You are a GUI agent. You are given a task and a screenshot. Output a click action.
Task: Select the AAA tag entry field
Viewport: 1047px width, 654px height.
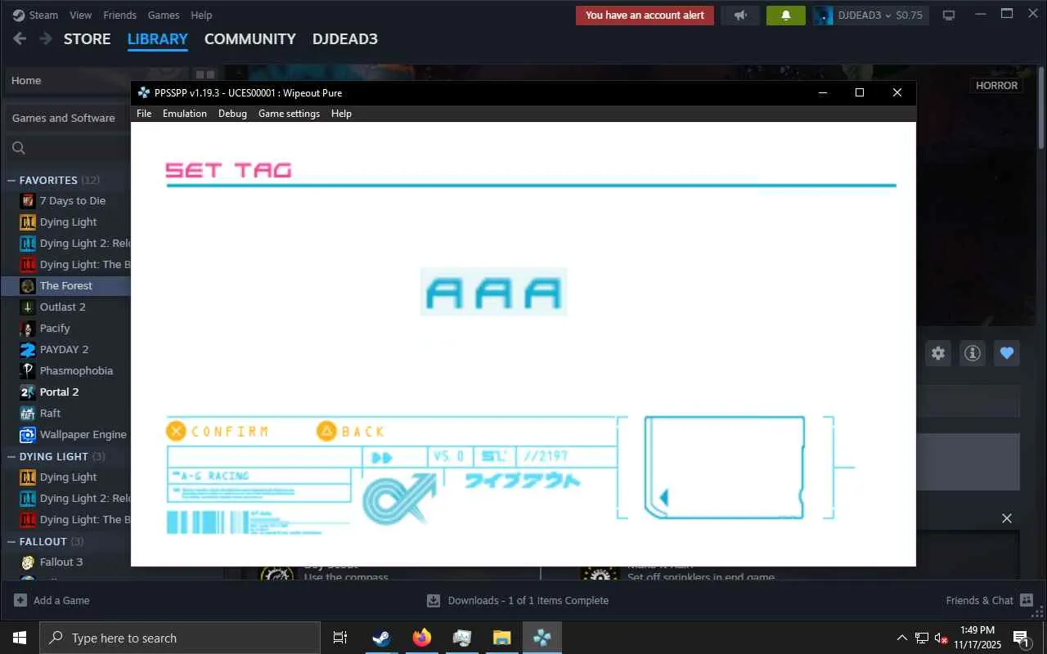tap(493, 291)
